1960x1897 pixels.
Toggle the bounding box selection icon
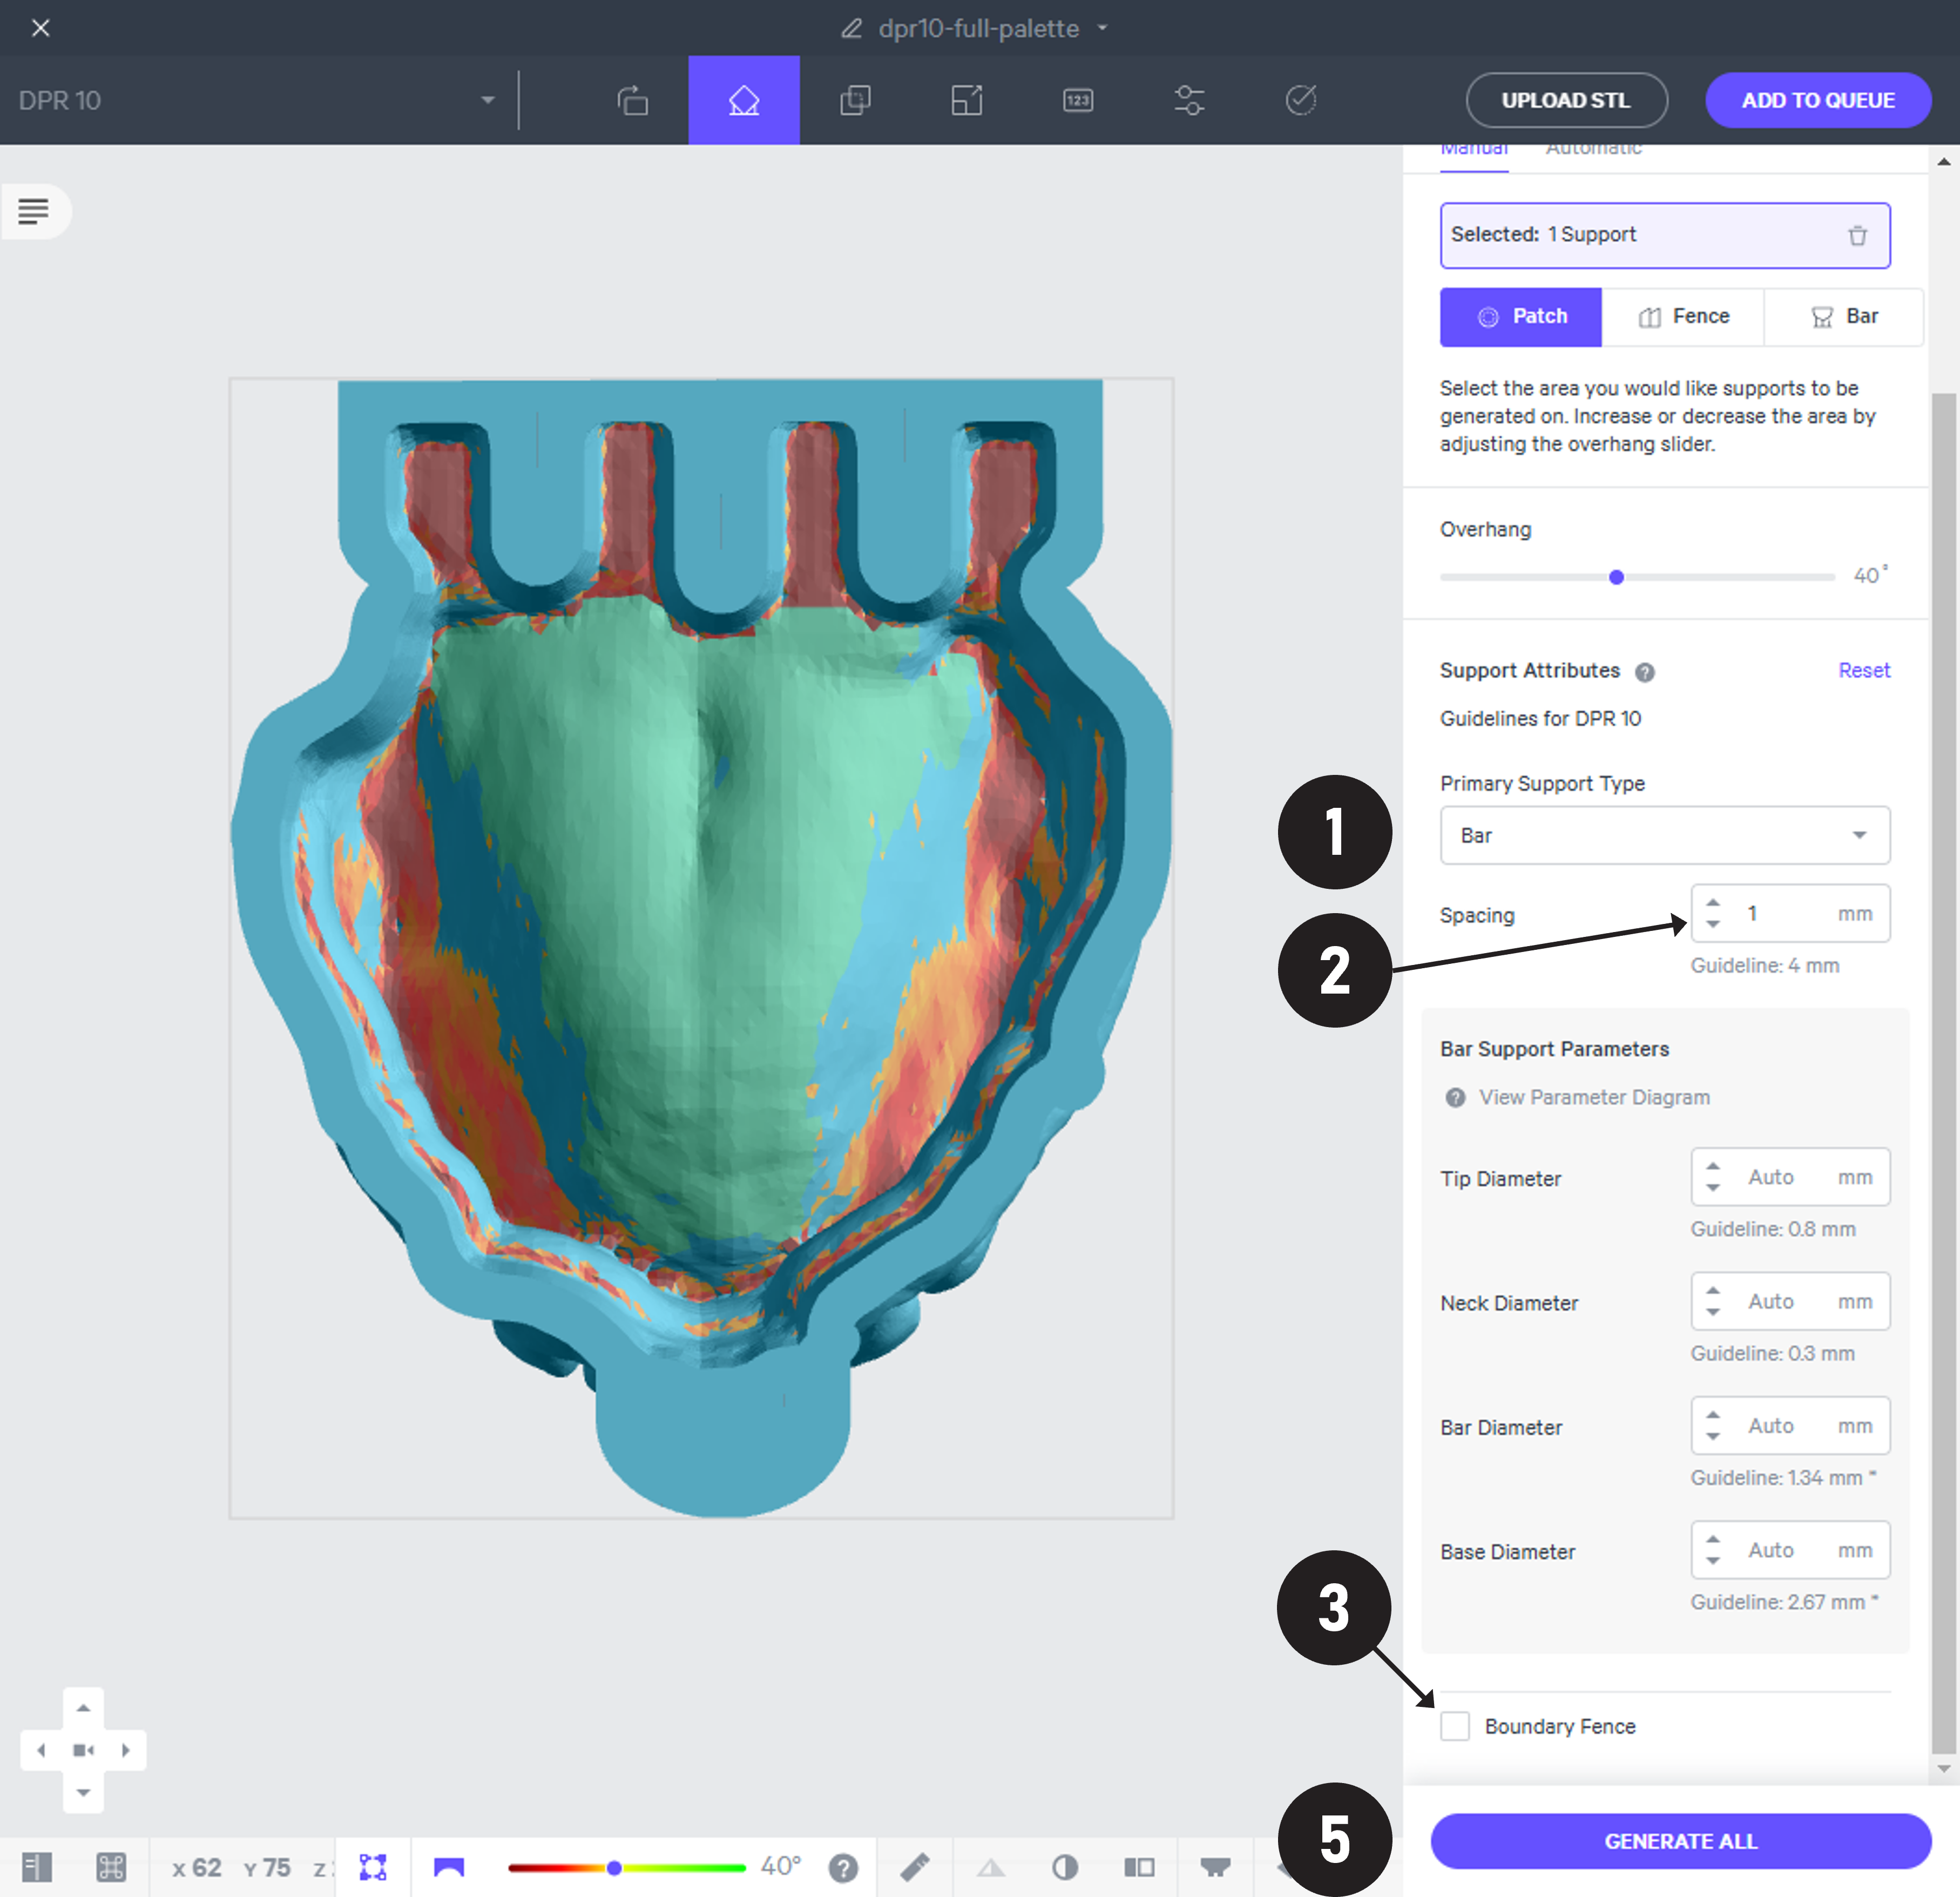pyautogui.click(x=373, y=1866)
